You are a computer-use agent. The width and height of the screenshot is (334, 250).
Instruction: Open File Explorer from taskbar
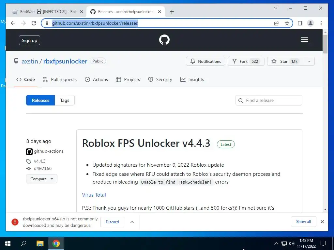tap(40, 243)
